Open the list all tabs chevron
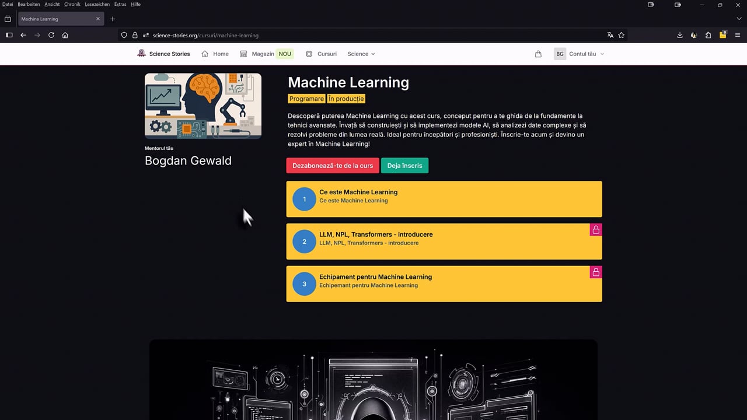This screenshot has height=420, width=747. tap(739, 19)
